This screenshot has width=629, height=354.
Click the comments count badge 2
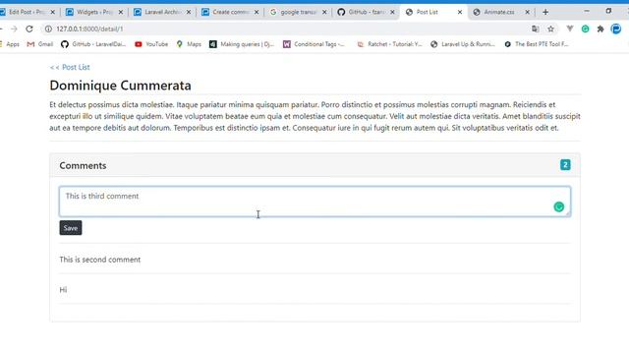click(x=565, y=165)
